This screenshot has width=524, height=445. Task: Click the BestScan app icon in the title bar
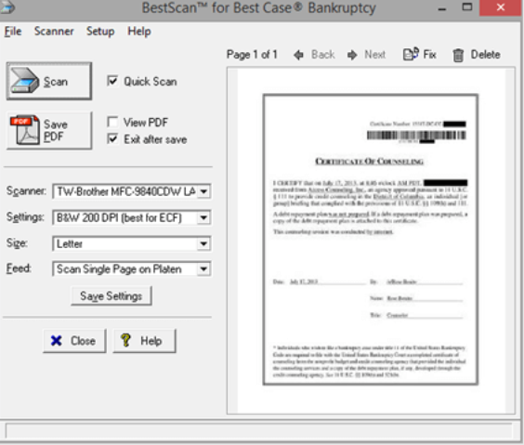[x=7, y=7]
